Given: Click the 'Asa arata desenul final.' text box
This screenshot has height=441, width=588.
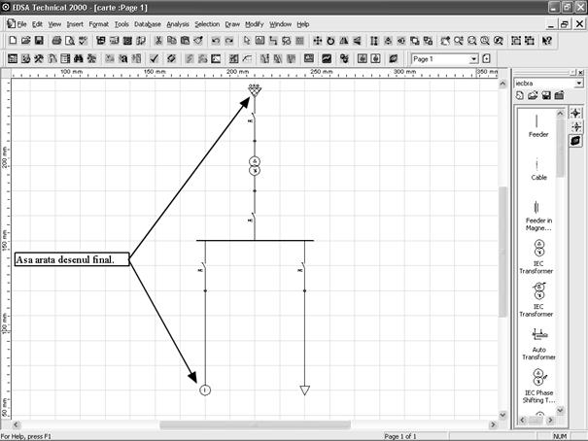Looking at the screenshot, I should 71,259.
